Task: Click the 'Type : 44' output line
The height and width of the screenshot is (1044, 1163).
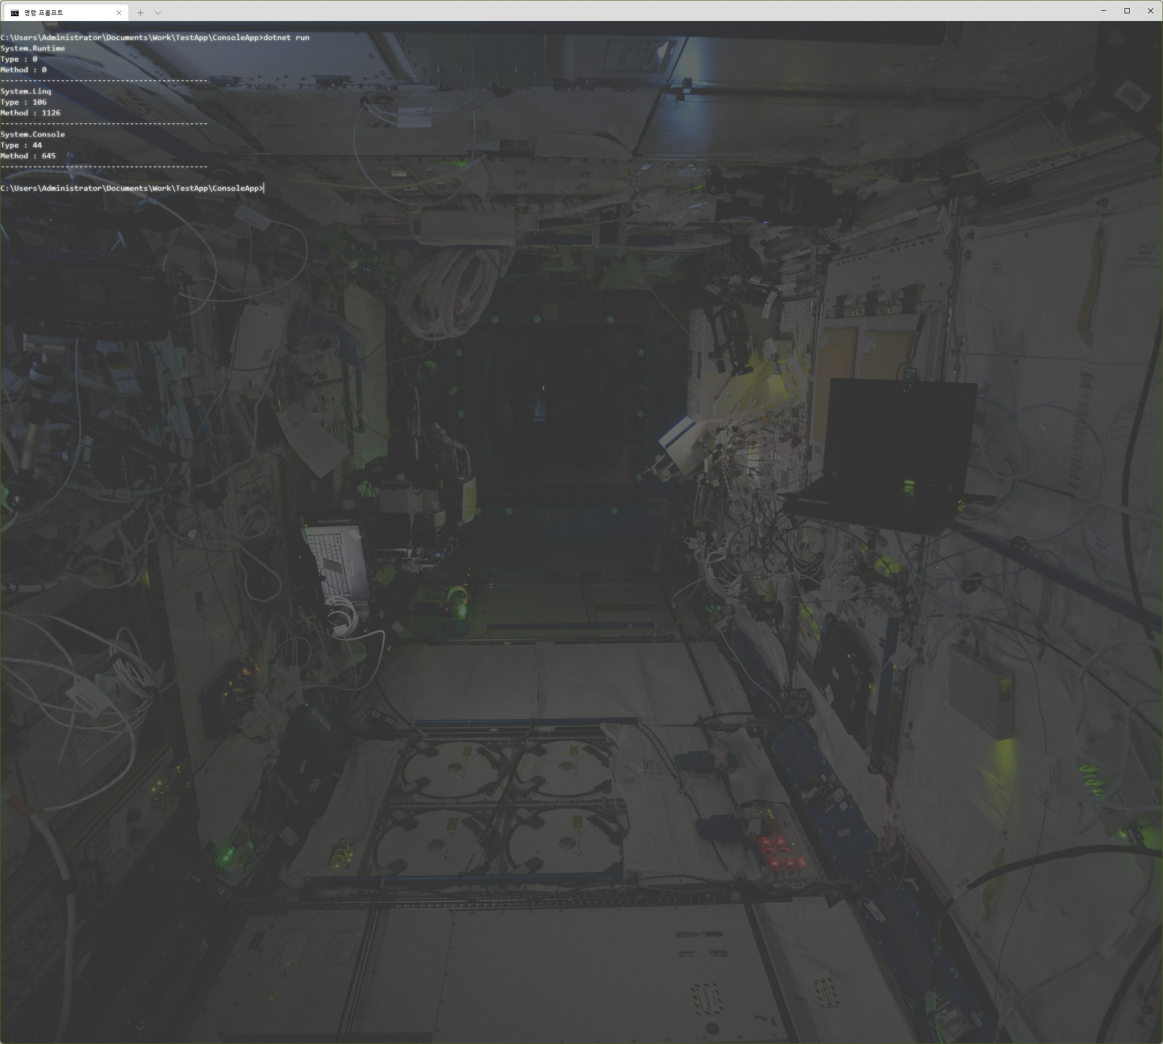Action: tap(21, 145)
